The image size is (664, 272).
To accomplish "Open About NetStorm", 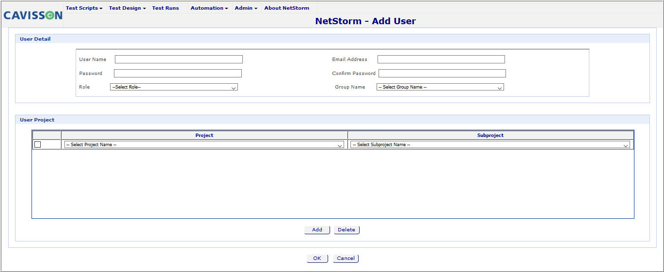I will tap(286, 8).
